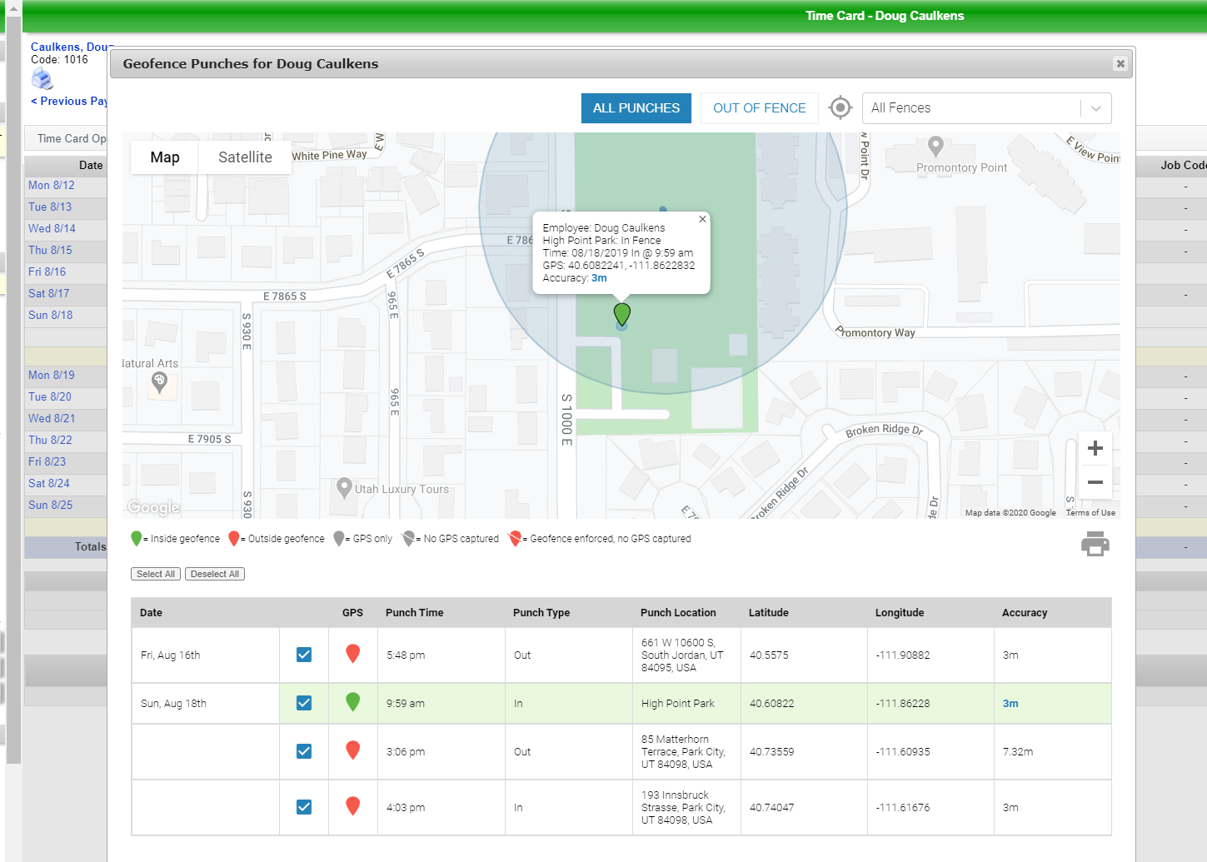1207x862 pixels.
Task: Click the OUT OF FENCE filter
Action: pos(759,107)
